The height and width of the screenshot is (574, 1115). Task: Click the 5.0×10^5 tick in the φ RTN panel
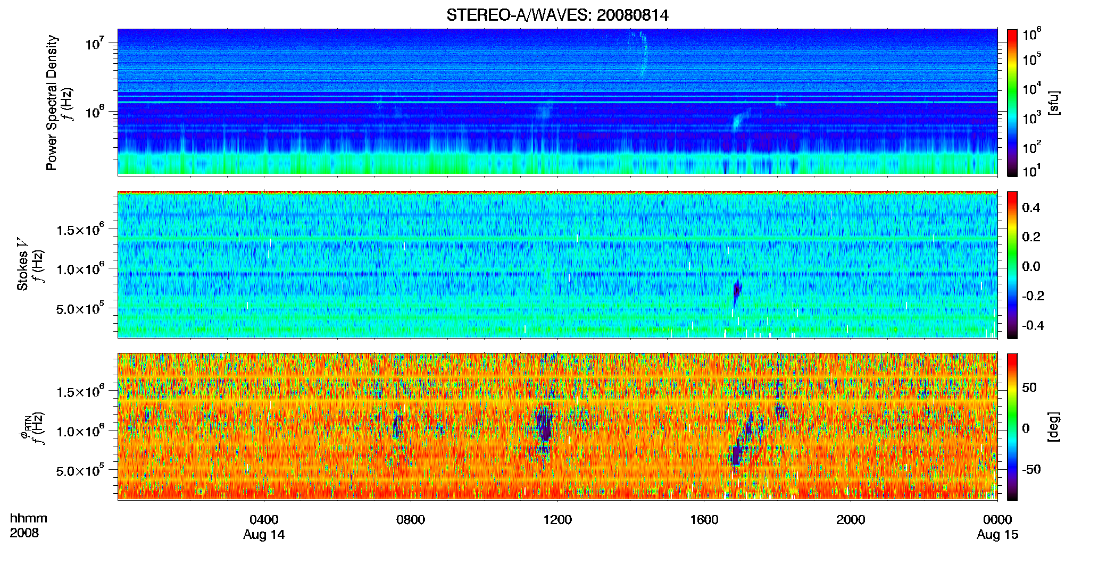click(80, 470)
